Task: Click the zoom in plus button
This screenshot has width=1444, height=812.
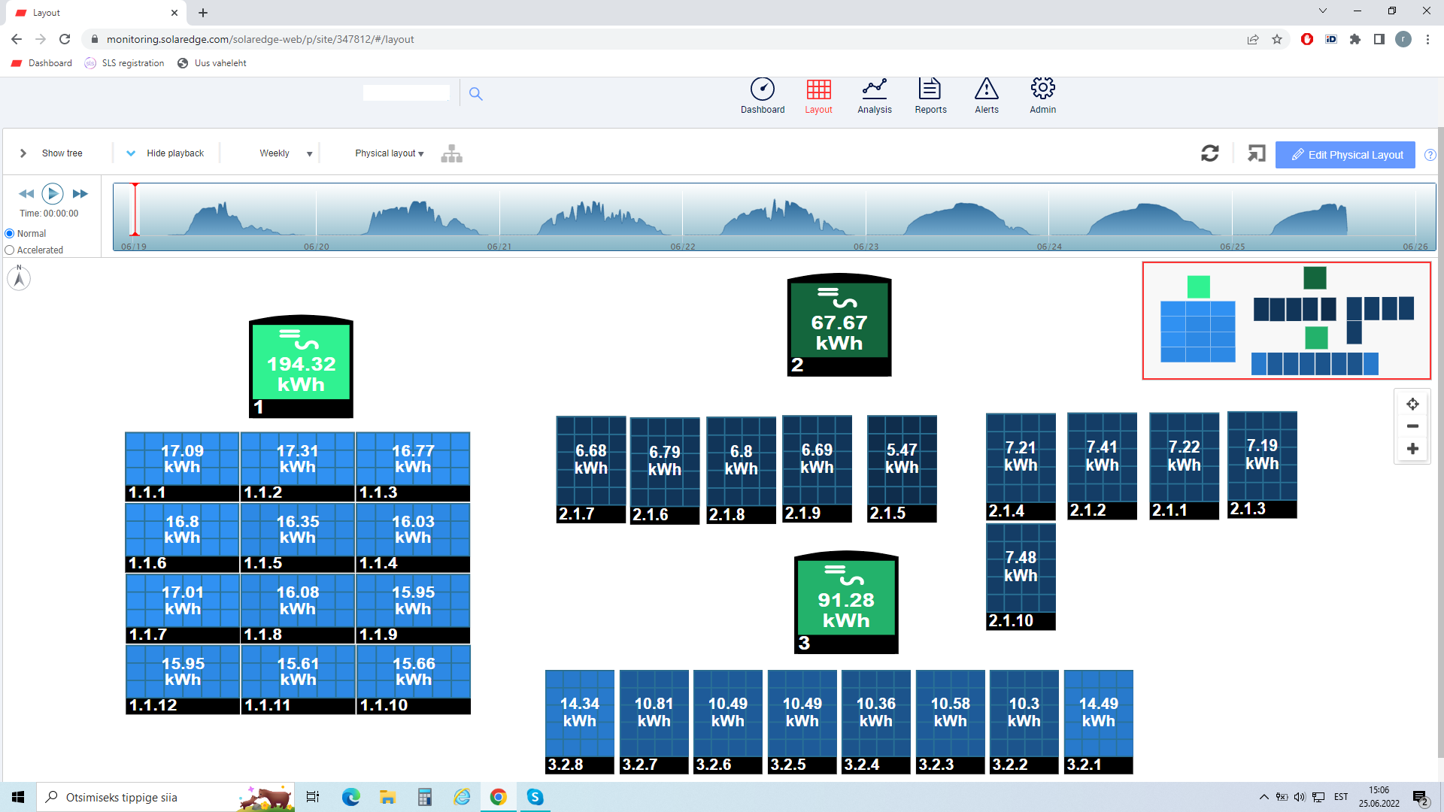Action: click(1412, 449)
